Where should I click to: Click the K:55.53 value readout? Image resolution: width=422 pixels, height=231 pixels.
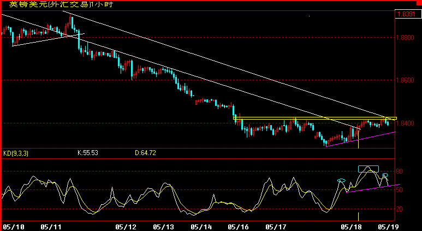(x=88, y=153)
